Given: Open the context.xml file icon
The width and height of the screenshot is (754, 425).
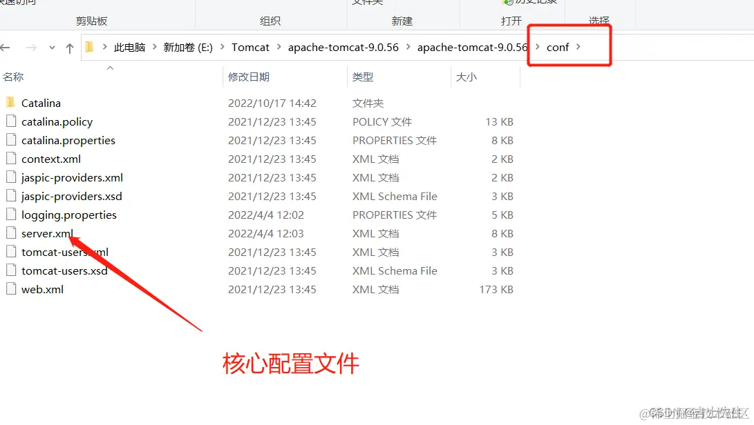Looking at the screenshot, I should (11, 159).
